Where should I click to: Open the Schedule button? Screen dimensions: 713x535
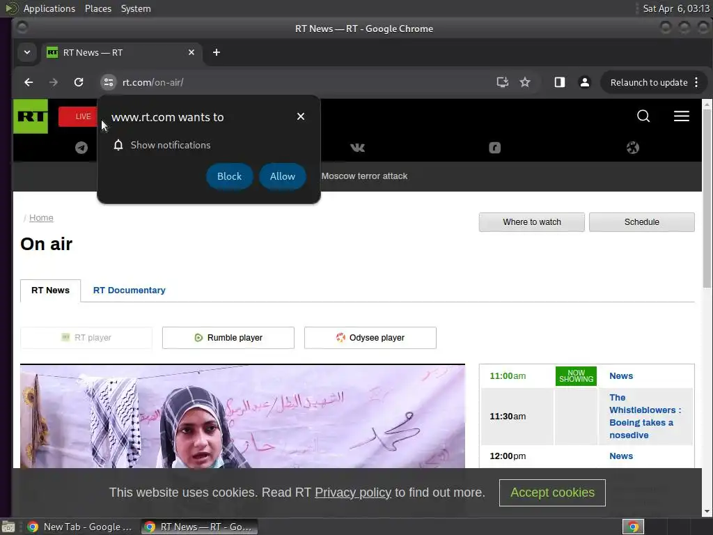click(641, 222)
